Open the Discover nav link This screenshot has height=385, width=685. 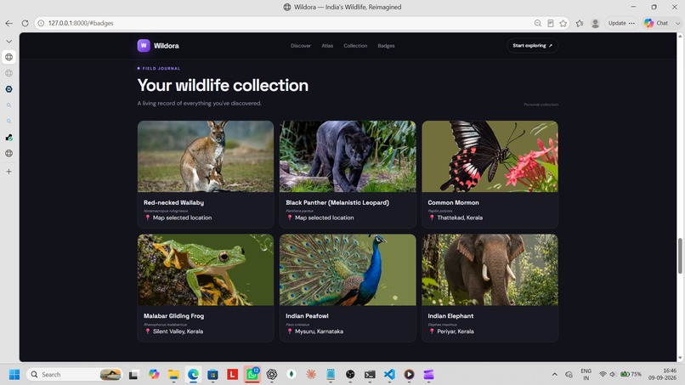pyautogui.click(x=301, y=45)
